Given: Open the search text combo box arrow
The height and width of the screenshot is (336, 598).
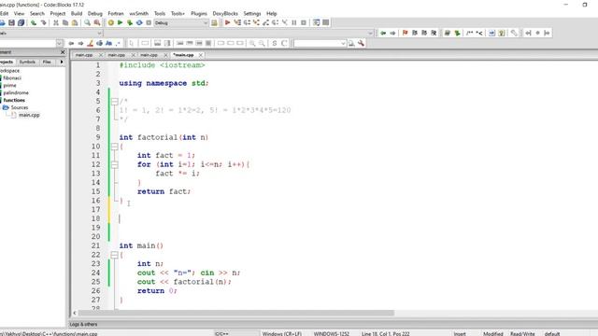Looking at the screenshot, I should tap(343, 44).
